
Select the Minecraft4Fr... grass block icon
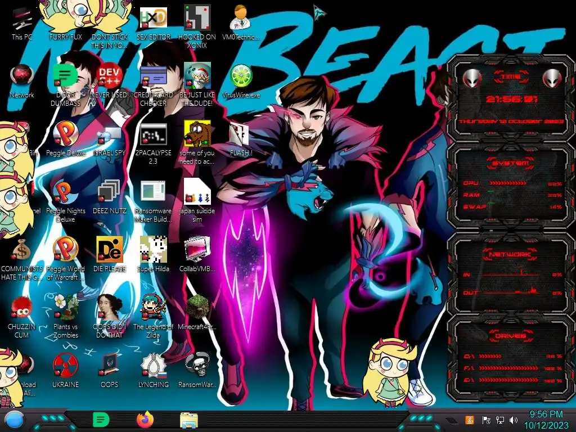coord(197,313)
